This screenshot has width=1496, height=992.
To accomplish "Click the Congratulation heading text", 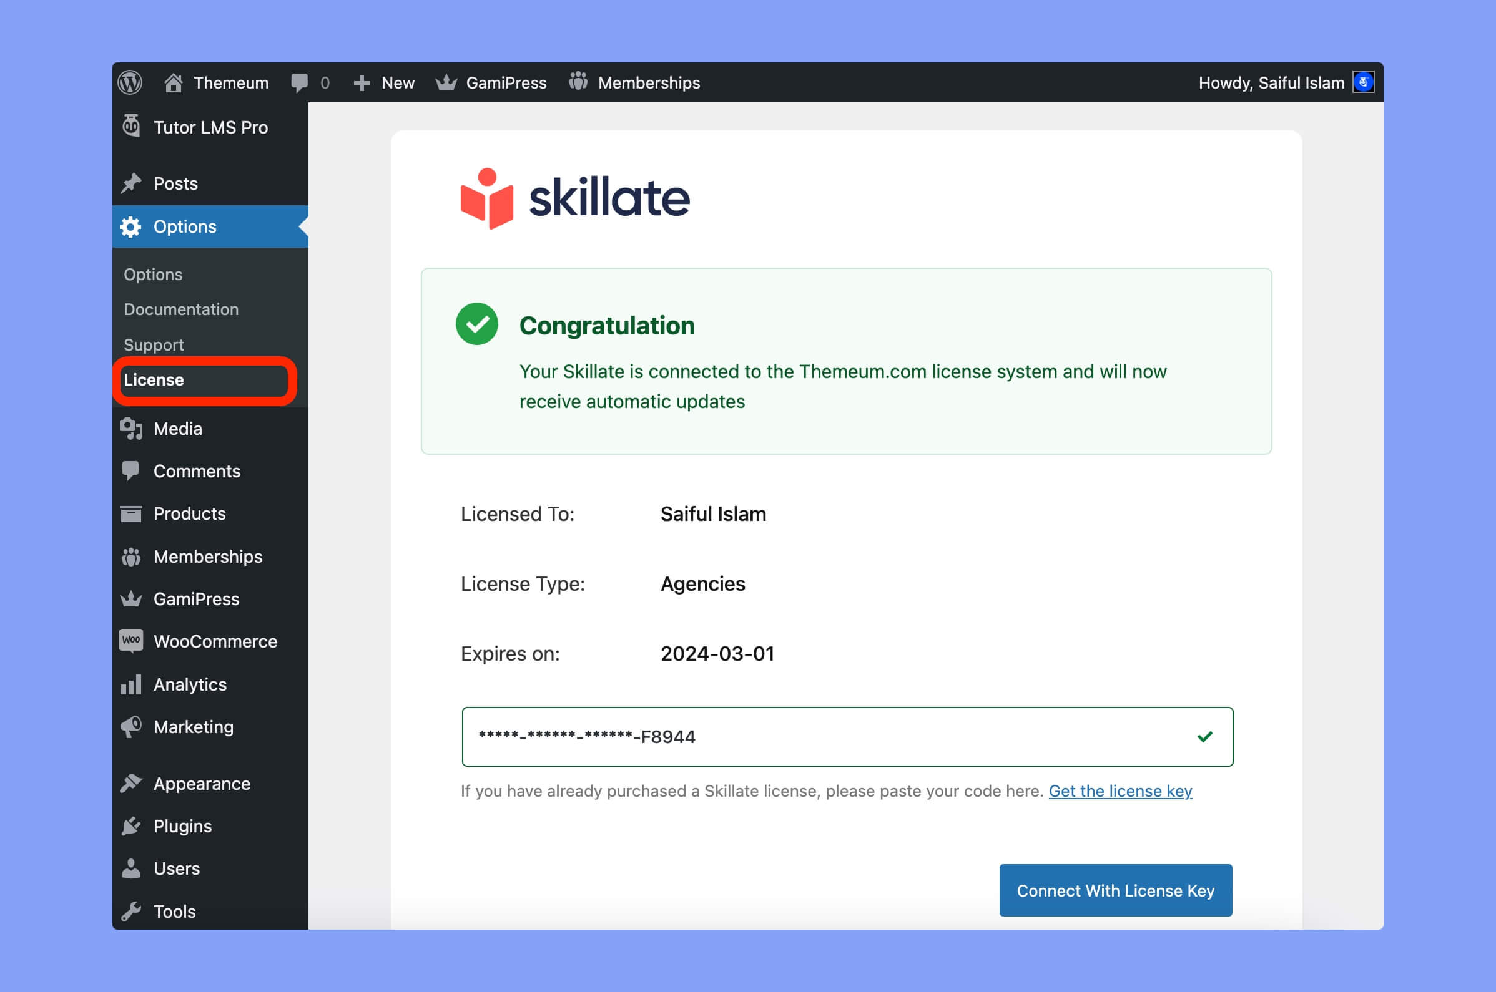I will (x=606, y=325).
